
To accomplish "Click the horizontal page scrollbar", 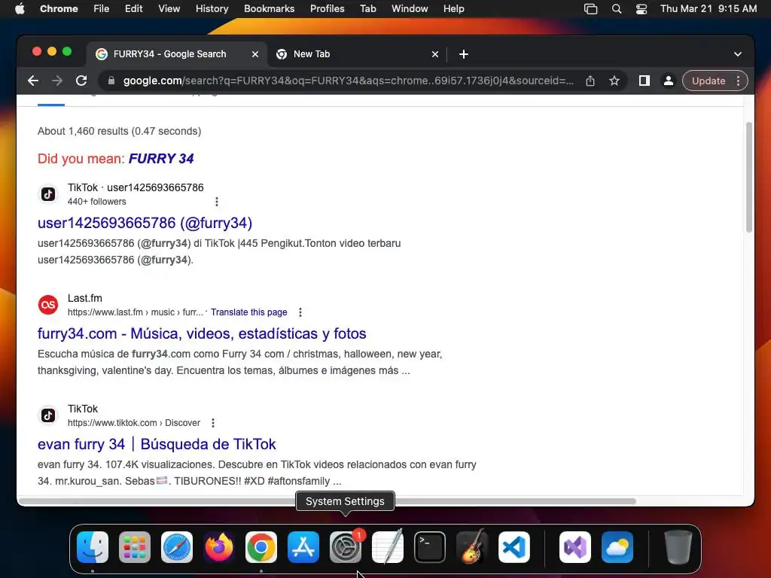I will click(328, 501).
